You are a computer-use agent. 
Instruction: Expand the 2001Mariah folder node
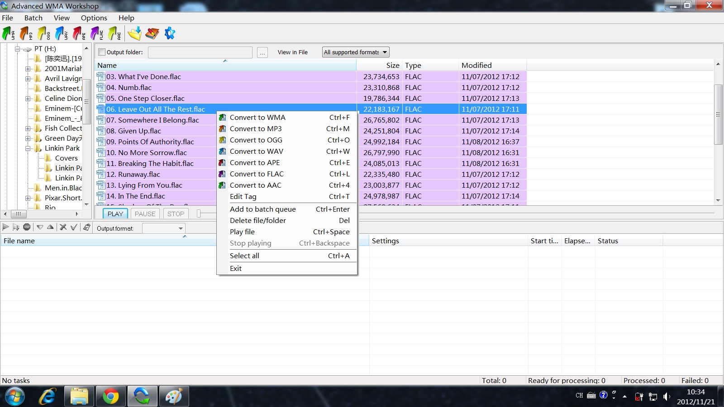coord(28,69)
